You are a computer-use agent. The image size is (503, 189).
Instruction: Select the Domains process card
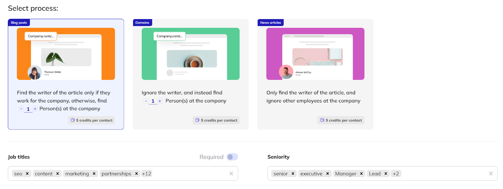[191, 74]
